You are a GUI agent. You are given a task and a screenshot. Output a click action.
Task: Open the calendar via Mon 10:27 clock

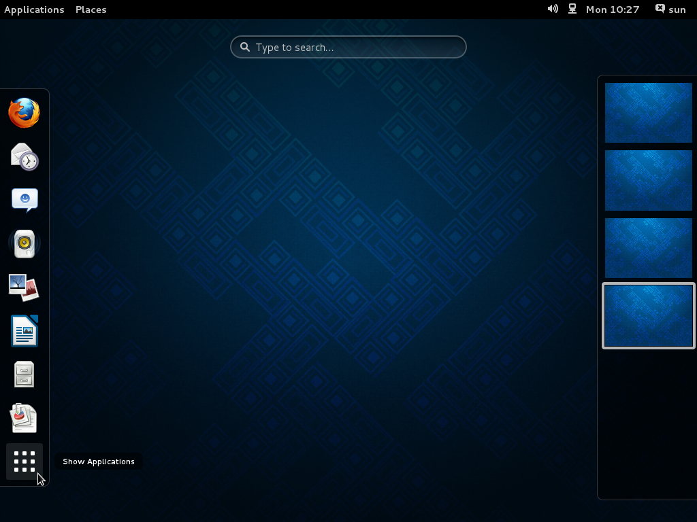pyautogui.click(x=612, y=9)
